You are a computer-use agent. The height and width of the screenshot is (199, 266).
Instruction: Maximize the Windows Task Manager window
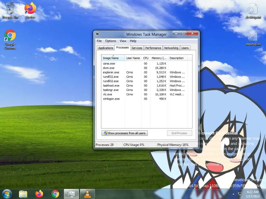[183, 33]
